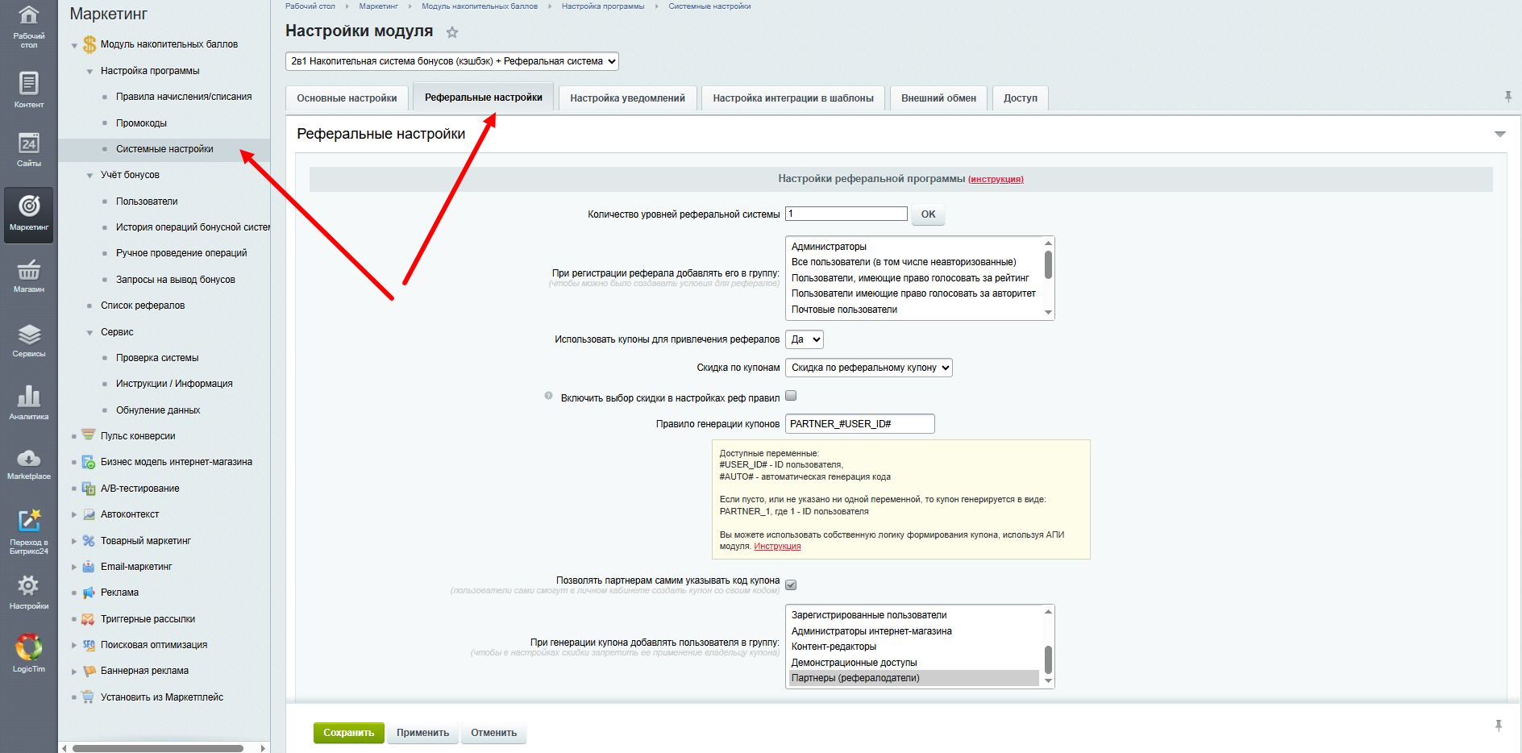Open the Использовать купоны Да dropdown
The height and width of the screenshot is (753, 1522).
[805, 339]
